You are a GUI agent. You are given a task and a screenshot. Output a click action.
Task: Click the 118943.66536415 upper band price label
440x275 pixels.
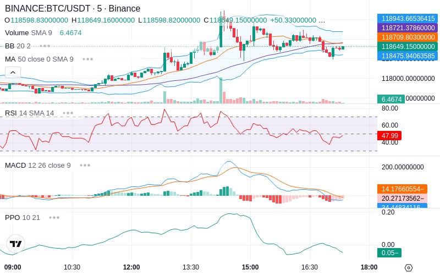pyautogui.click(x=408, y=19)
